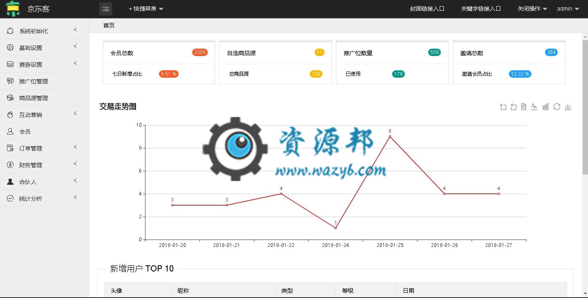Click the 等级 column header
Screen dimensions: 588x298
(x=347, y=291)
